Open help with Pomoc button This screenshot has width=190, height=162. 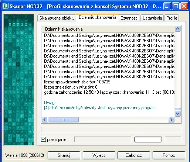(169, 155)
